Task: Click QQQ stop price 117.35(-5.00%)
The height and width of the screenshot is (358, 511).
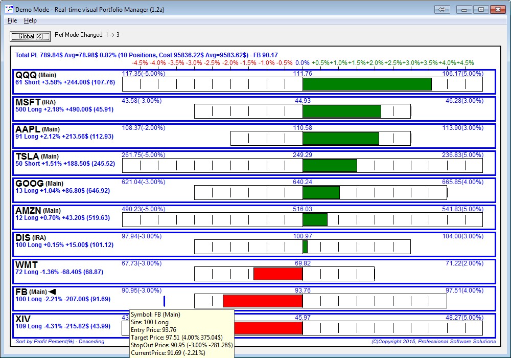Action: (x=144, y=74)
